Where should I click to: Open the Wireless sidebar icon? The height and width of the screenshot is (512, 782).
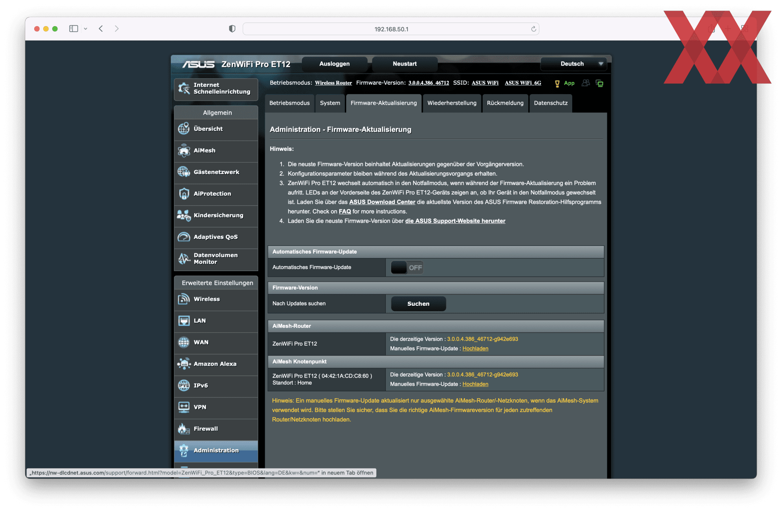184,299
